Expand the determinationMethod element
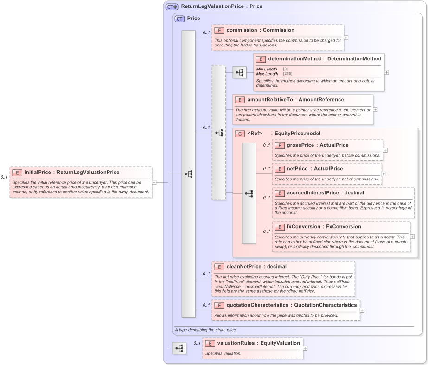428x365 pixels. coord(387,72)
